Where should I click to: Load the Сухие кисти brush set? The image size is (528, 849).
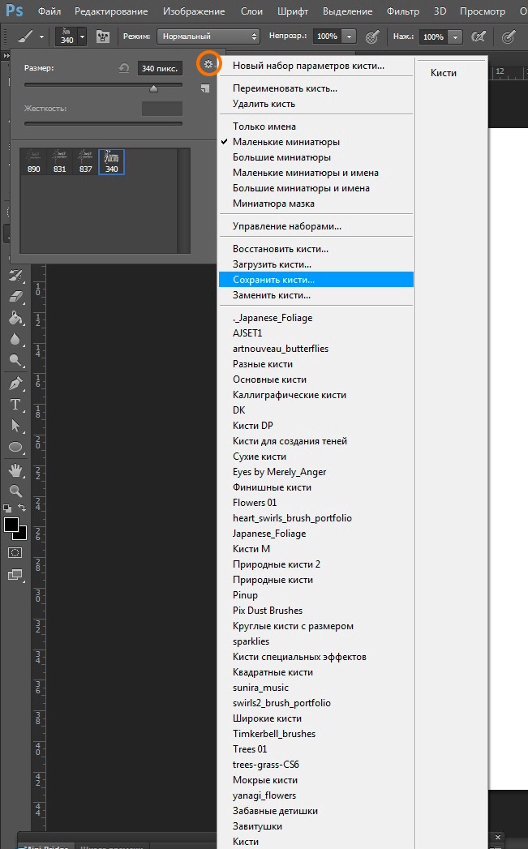[x=316, y=457]
